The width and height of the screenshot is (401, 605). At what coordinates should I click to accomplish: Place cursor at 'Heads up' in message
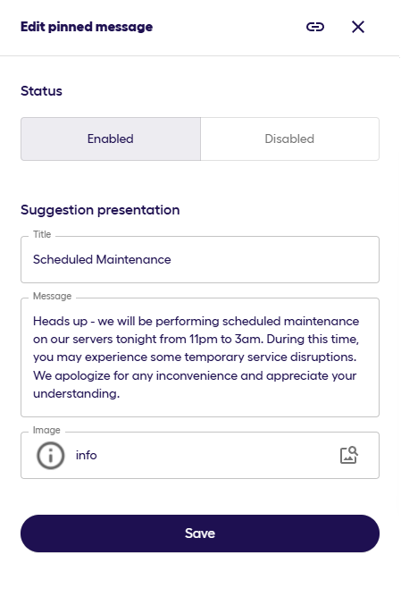click(x=60, y=321)
